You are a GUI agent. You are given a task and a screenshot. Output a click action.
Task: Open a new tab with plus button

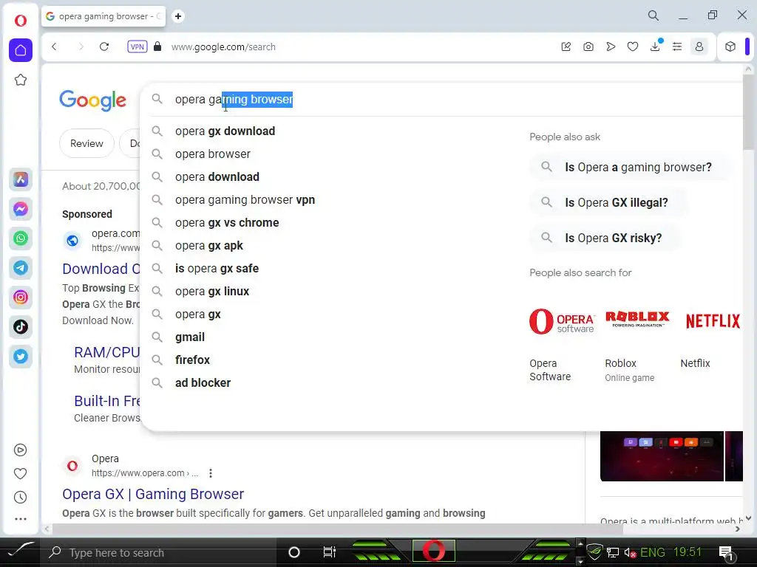(x=178, y=16)
